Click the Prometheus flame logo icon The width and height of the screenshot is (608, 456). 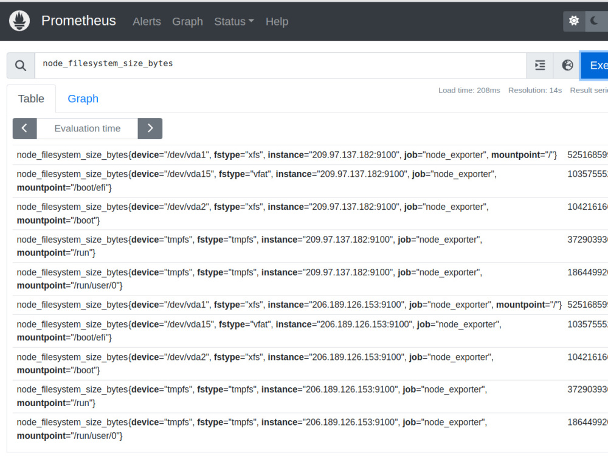(x=19, y=21)
